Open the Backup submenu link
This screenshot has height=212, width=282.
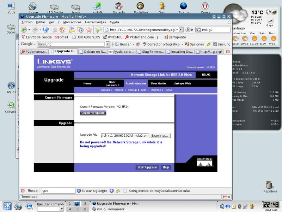pyautogui.click(x=132, y=90)
